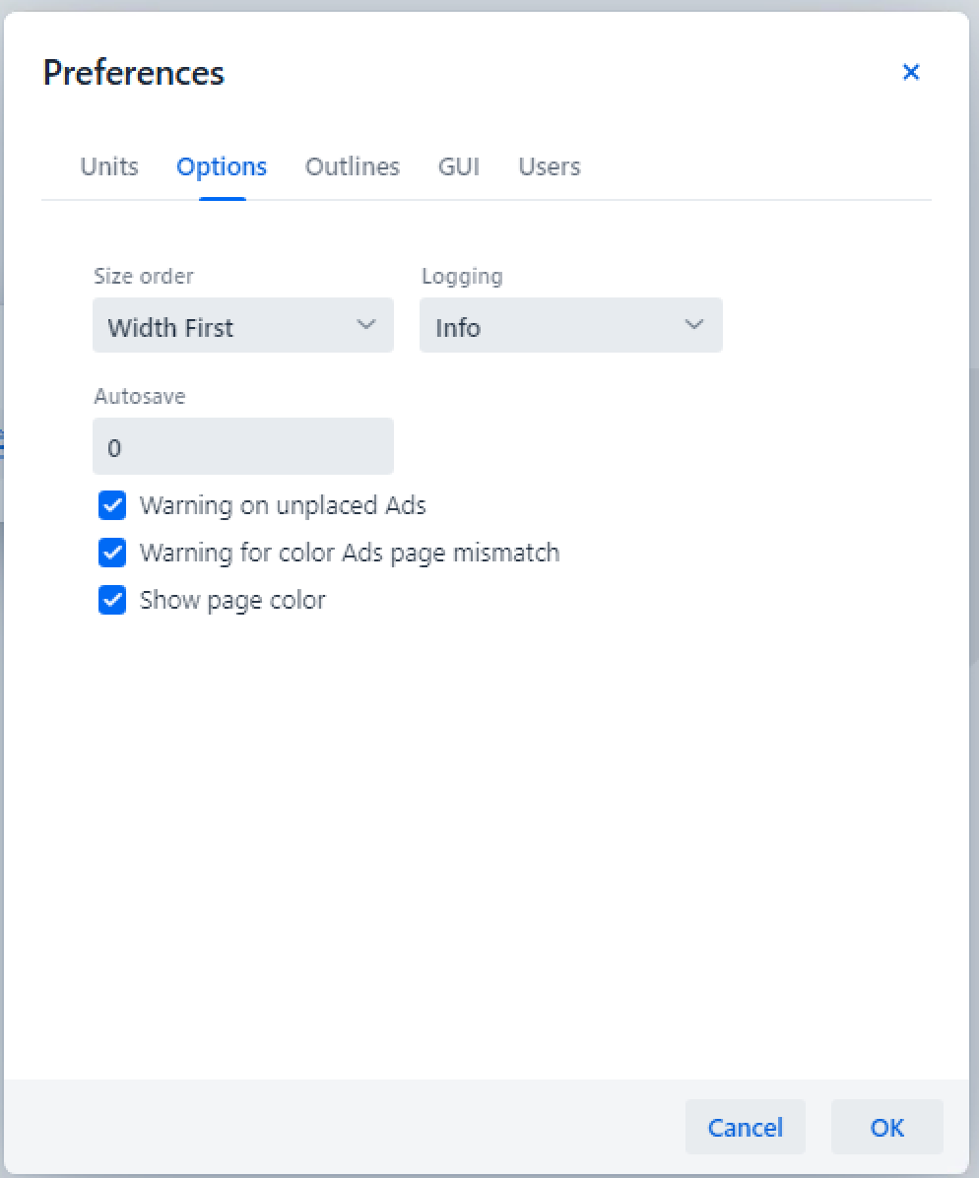Viewport: 979px width, 1178px height.
Task: Uncheck the Warning on unplaced Ads checkbox
Action: 112,506
